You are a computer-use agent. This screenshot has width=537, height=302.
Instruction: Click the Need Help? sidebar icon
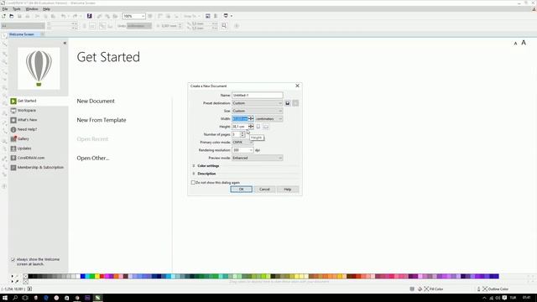pyautogui.click(x=13, y=129)
